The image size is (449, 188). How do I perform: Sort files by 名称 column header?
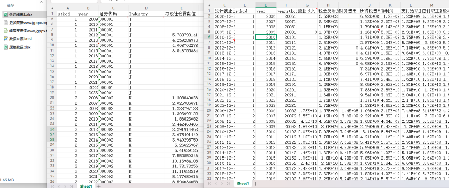[x=11, y=5]
